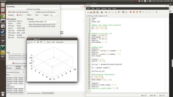Click the clock showing 9:53 PM
This screenshot has height=97, width=173.
pyautogui.click(x=167, y=1)
